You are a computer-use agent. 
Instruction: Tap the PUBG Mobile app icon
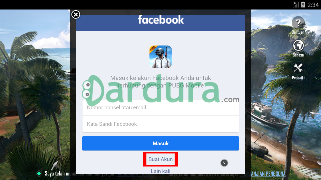pos(160,57)
